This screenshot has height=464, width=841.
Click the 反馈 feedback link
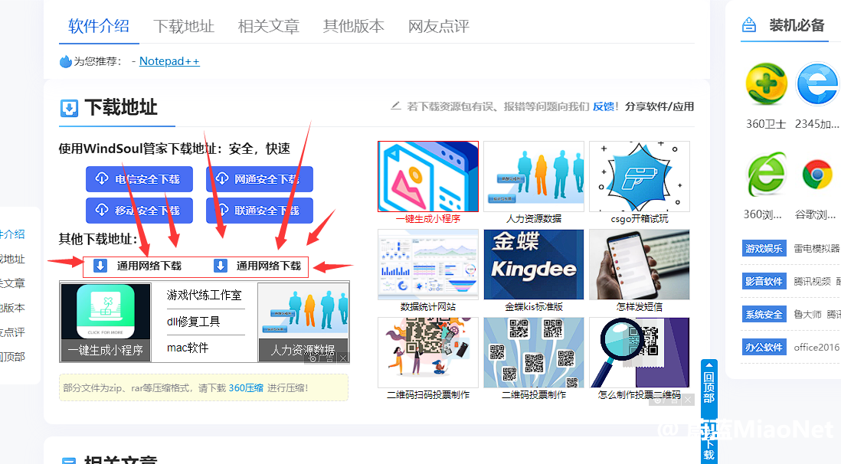pos(604,106)
